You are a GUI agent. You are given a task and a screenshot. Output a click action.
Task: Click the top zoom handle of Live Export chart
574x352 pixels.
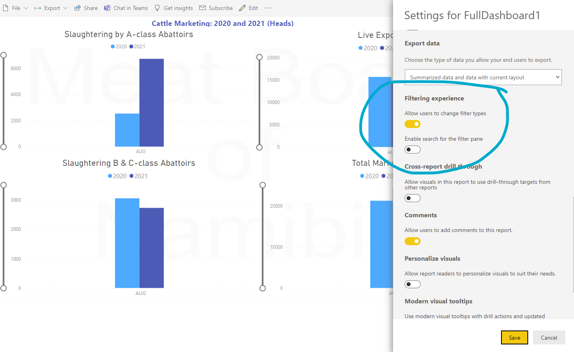(x=259, y=57)
